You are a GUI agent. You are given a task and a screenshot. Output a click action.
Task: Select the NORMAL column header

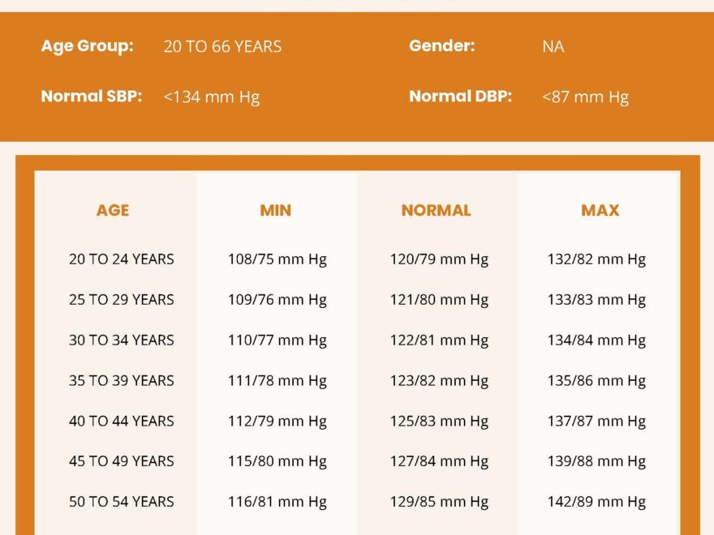coord(436,210)
